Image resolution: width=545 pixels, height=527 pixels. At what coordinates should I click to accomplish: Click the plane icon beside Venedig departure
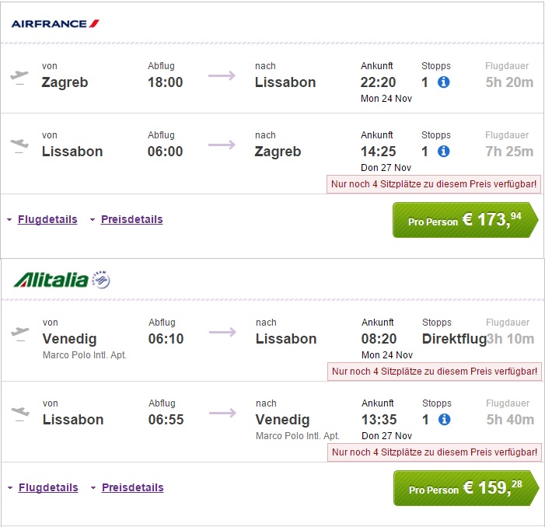[x=19, y=333]
